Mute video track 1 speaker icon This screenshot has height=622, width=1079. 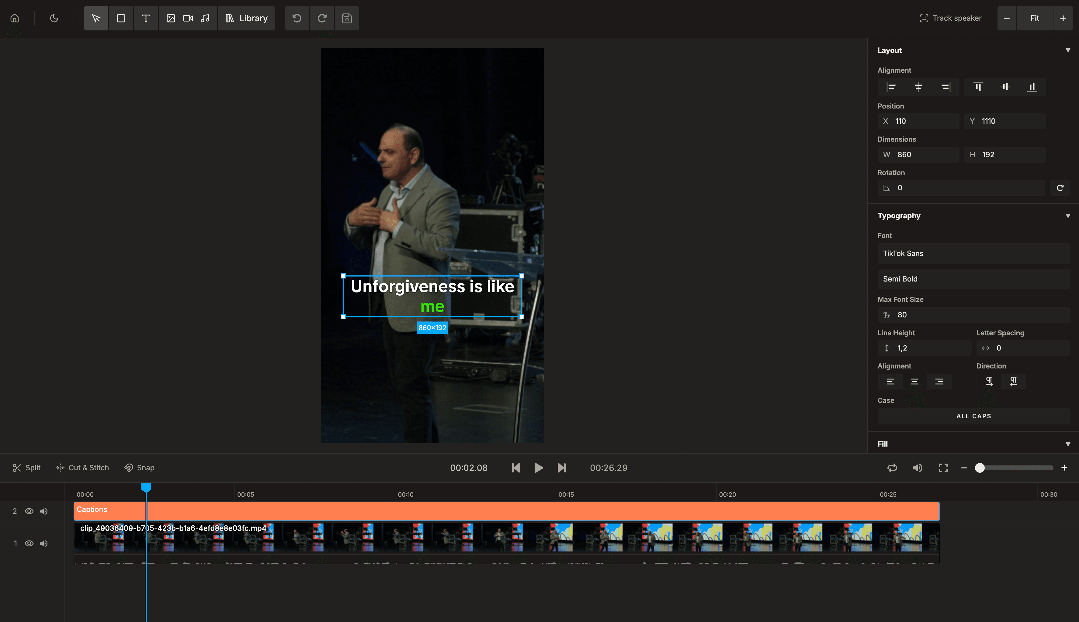pos(43,543)
